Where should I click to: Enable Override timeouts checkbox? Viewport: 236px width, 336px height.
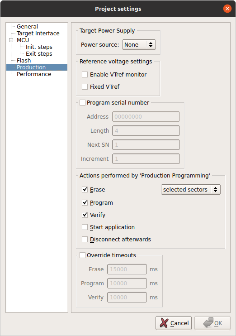[x=83, y=255]
